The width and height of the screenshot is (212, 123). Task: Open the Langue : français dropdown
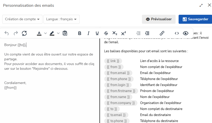[x=61, y=19]
